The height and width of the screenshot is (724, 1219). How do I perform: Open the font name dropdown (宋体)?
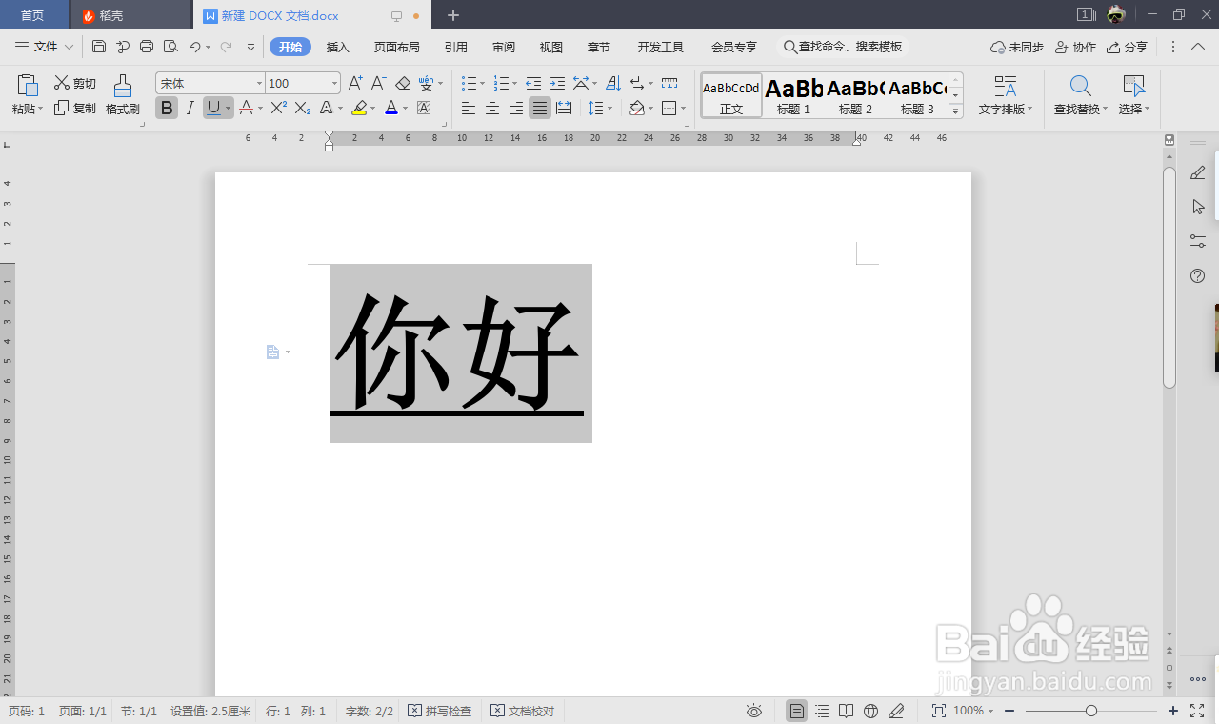(259, 83)
